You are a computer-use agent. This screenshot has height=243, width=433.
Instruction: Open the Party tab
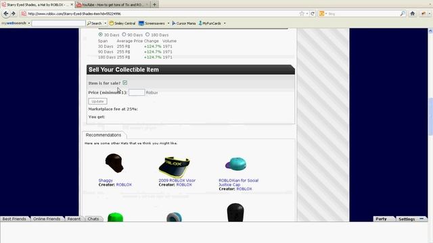[x=381, y=219]
